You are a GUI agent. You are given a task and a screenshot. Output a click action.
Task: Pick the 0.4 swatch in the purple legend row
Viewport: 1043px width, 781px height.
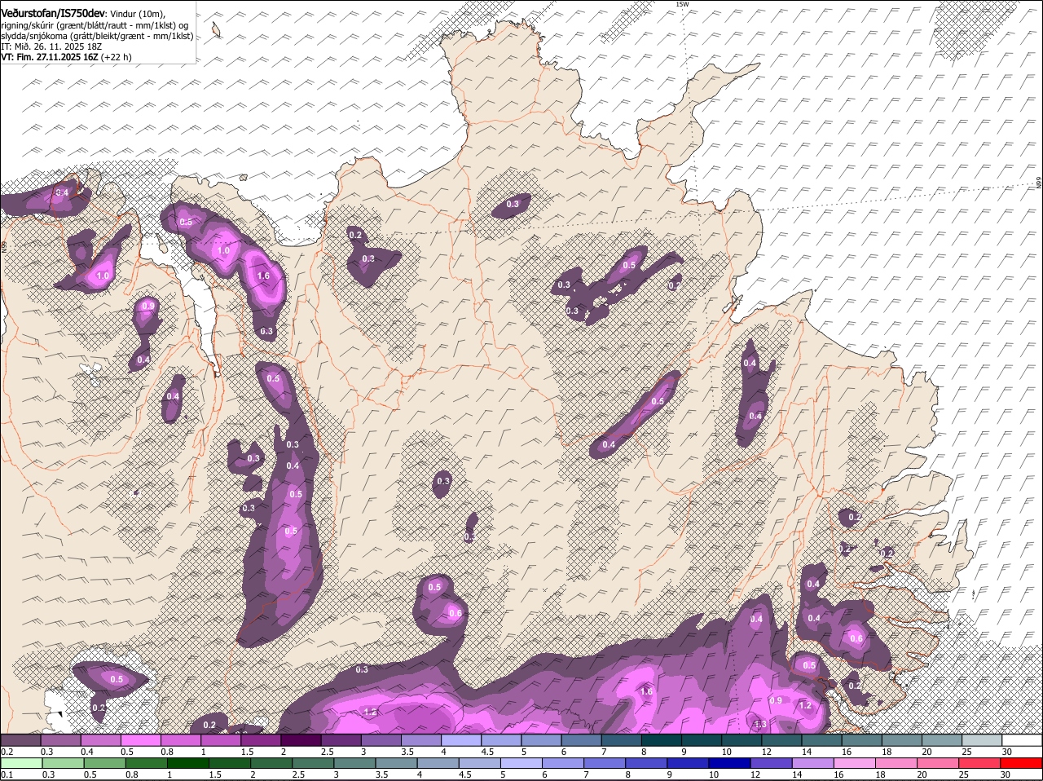coord(101,740)
